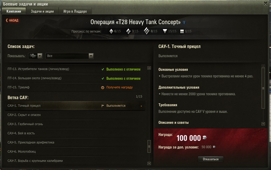271x170 pixels.
Task: Click task list scrollbar down arrow
Action: tap(149, 163)
